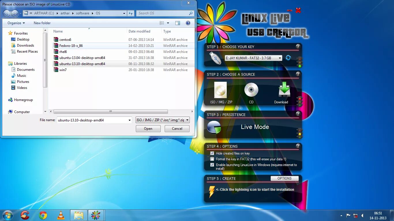Click the Cancel button
This screenshot has height=221, width=394.
(177, 129)
